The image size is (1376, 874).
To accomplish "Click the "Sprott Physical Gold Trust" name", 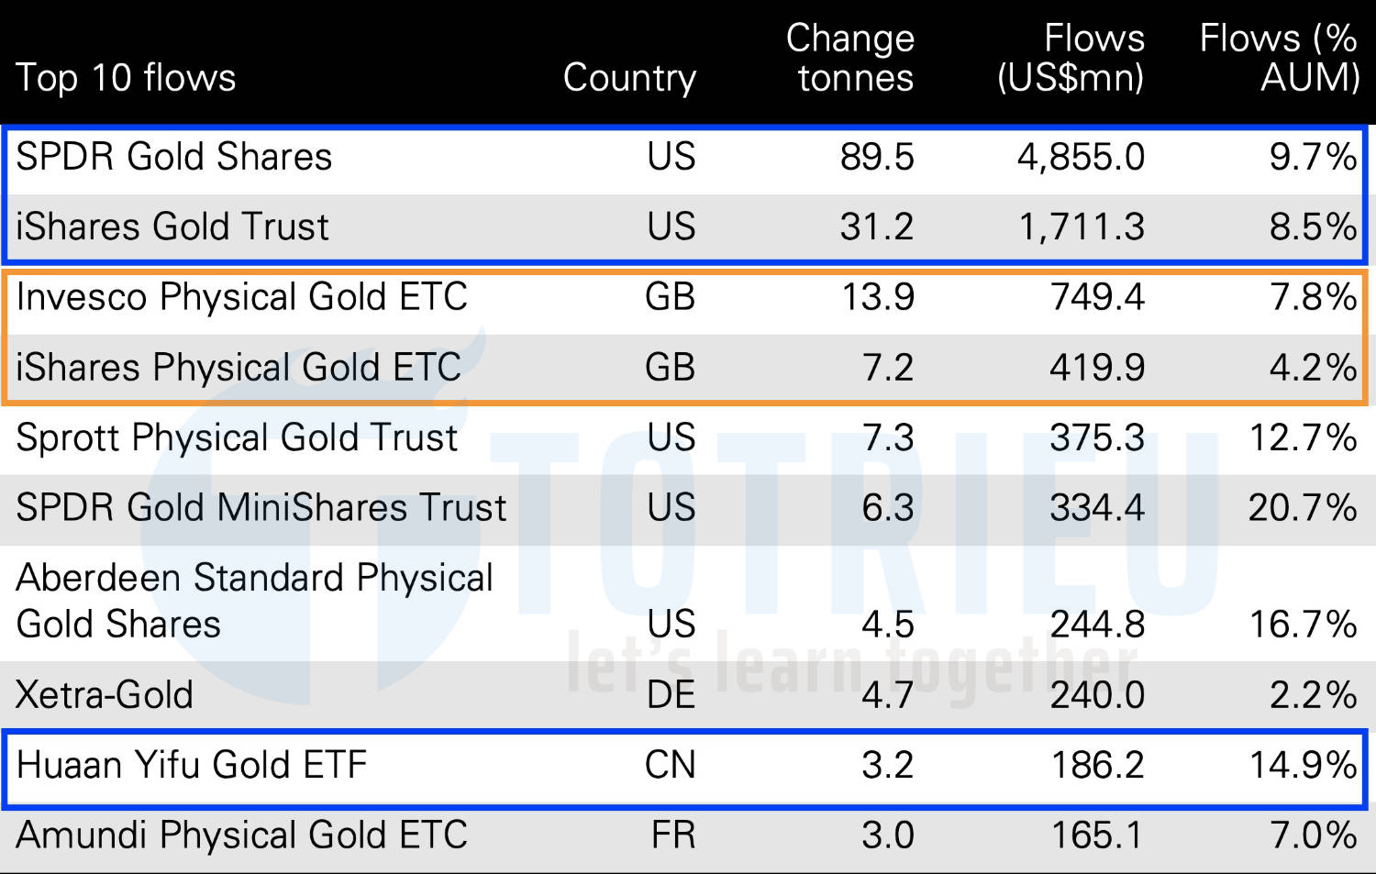I will (x=237, y=437).
